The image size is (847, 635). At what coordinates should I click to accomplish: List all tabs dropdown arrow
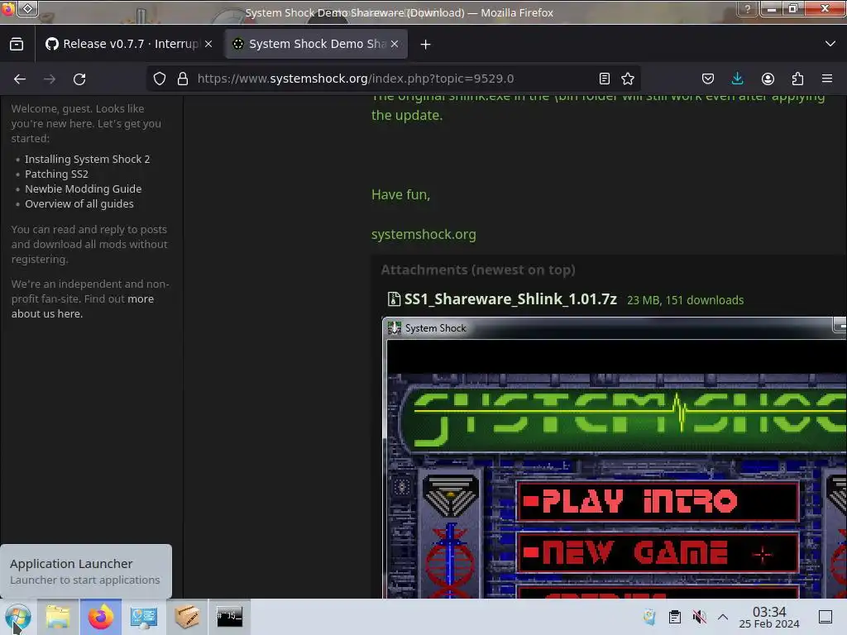(x=830, y=44)
